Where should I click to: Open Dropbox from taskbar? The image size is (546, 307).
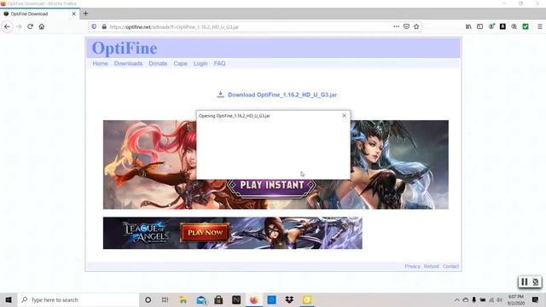(289, 299)
